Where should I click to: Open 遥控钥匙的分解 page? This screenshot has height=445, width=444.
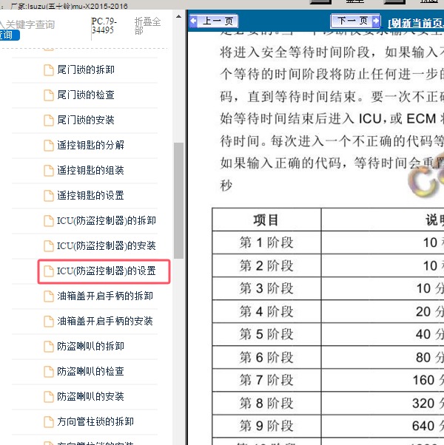coord(90,145)
